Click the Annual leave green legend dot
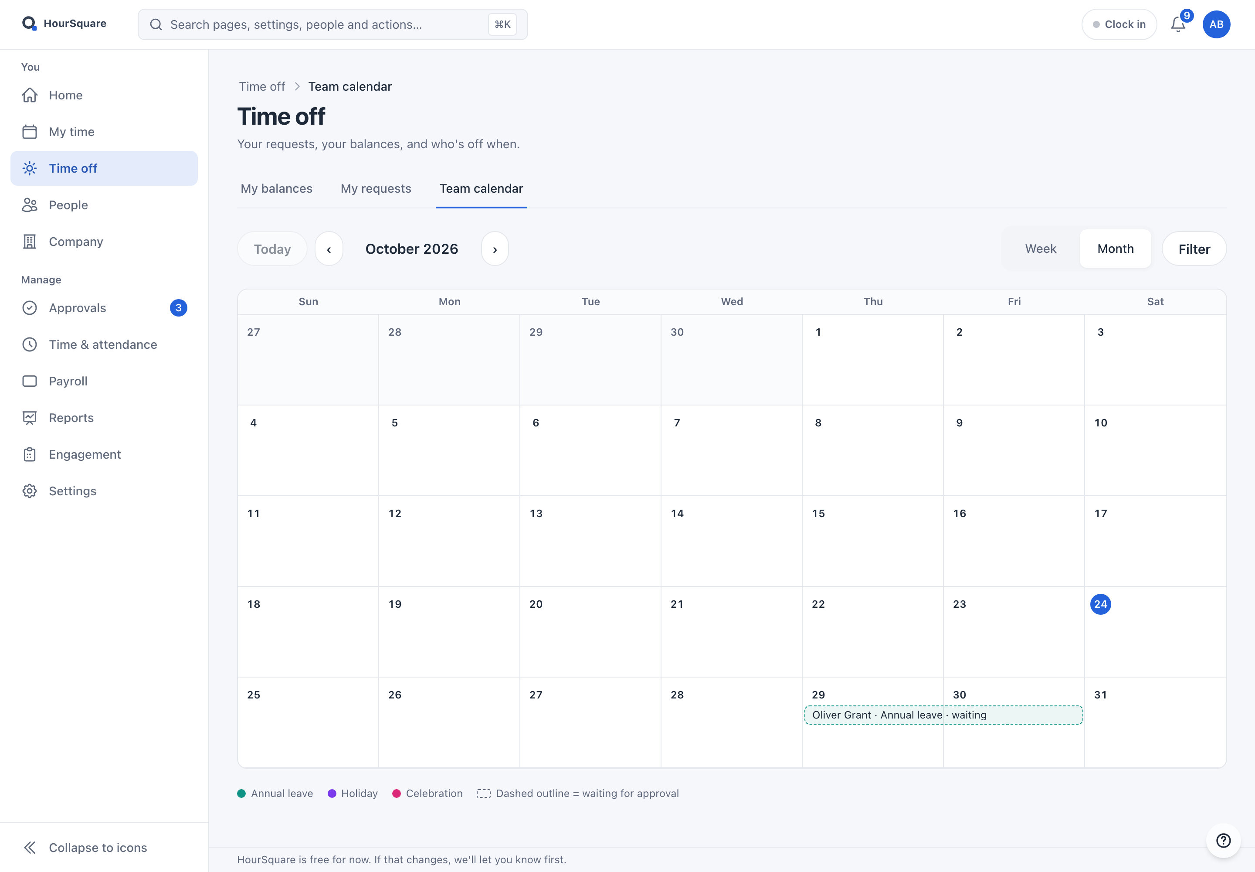The image size is (1255, 872). pos(241,794)
